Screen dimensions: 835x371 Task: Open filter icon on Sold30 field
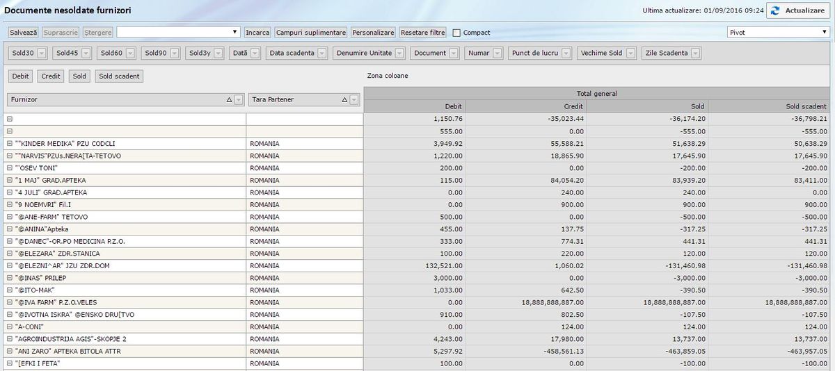pyautogui.click(x=41, y=53)
